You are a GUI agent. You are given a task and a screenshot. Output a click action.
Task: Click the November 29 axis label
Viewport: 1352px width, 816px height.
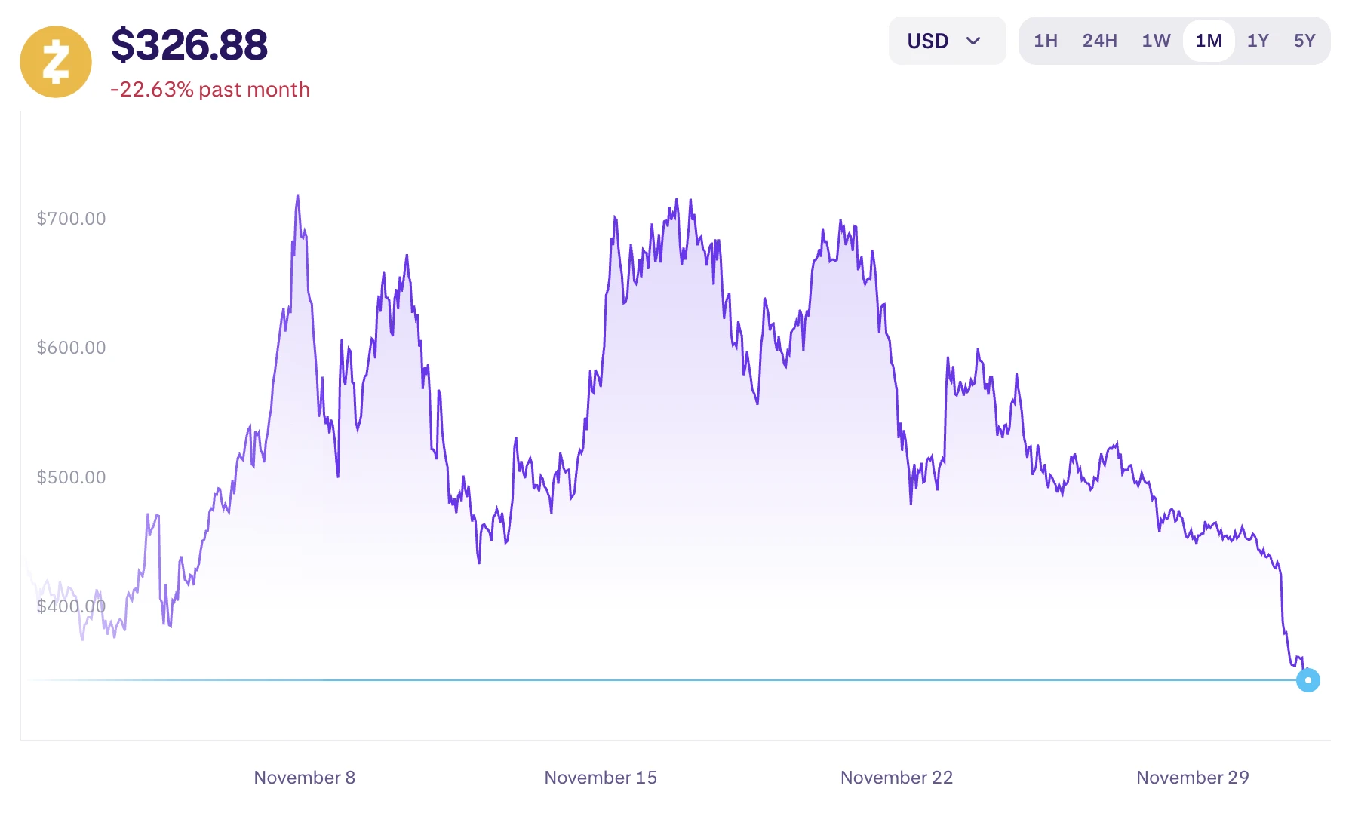click(1192, 778)
